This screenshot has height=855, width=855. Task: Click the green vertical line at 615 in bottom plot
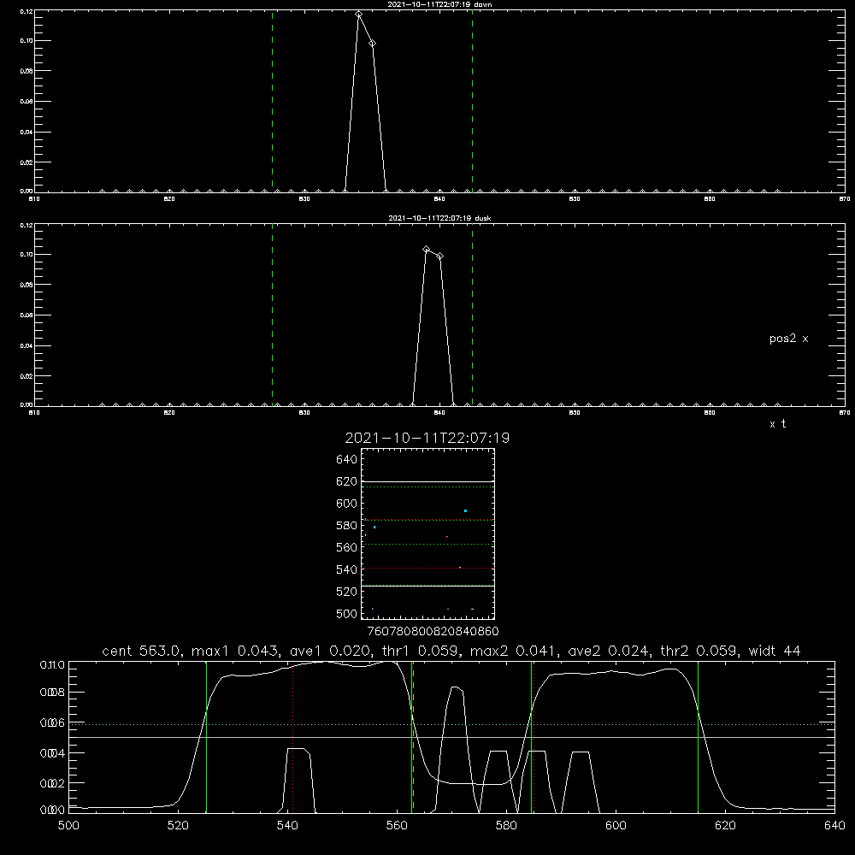point(698,737)
